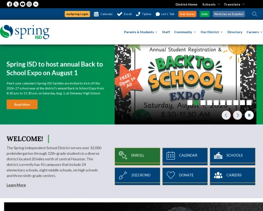Follow the Learn More link

16,185
